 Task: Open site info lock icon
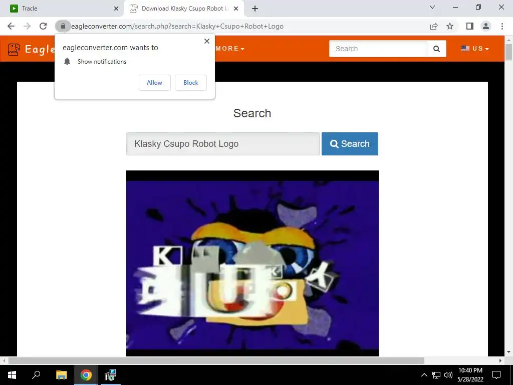pos(63,26)
